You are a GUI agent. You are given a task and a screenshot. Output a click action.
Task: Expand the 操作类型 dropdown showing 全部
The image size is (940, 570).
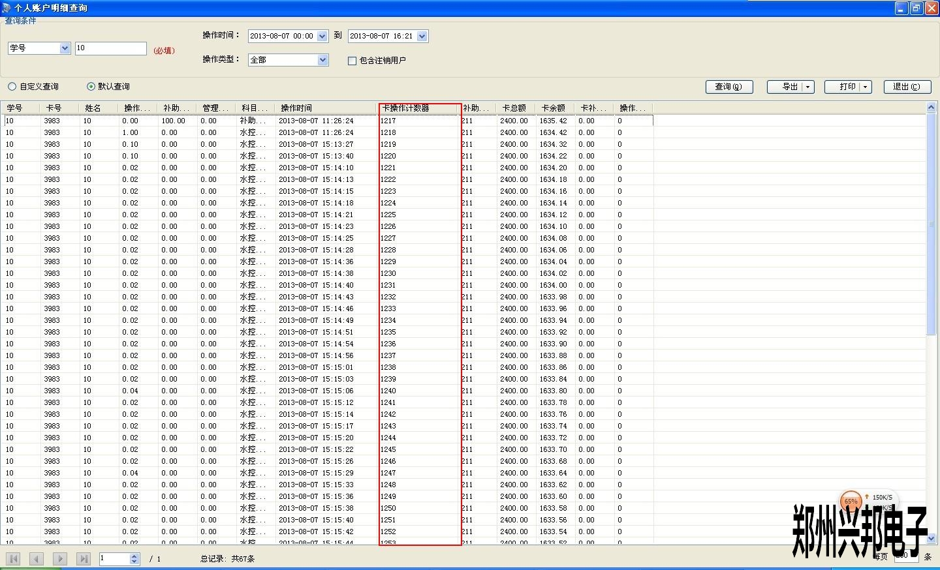click(x=322, y=60)
